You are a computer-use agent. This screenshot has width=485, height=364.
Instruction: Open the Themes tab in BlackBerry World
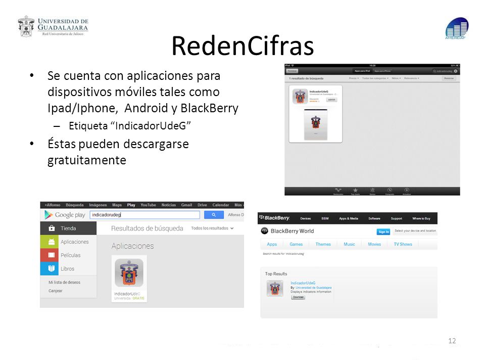point(323,244)
